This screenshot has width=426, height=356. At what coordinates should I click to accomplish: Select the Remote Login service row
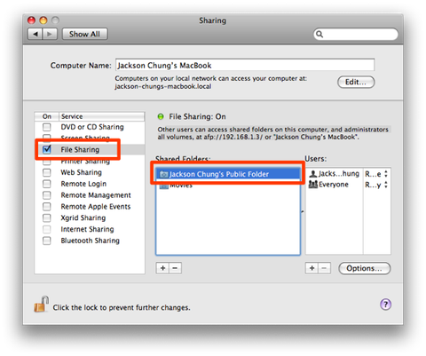[x=90, y=184]
